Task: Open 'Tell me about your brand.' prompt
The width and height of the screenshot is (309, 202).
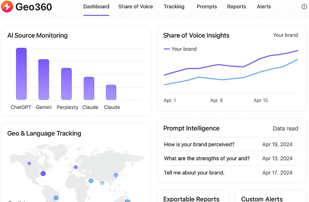Action: tap(194, 173)
